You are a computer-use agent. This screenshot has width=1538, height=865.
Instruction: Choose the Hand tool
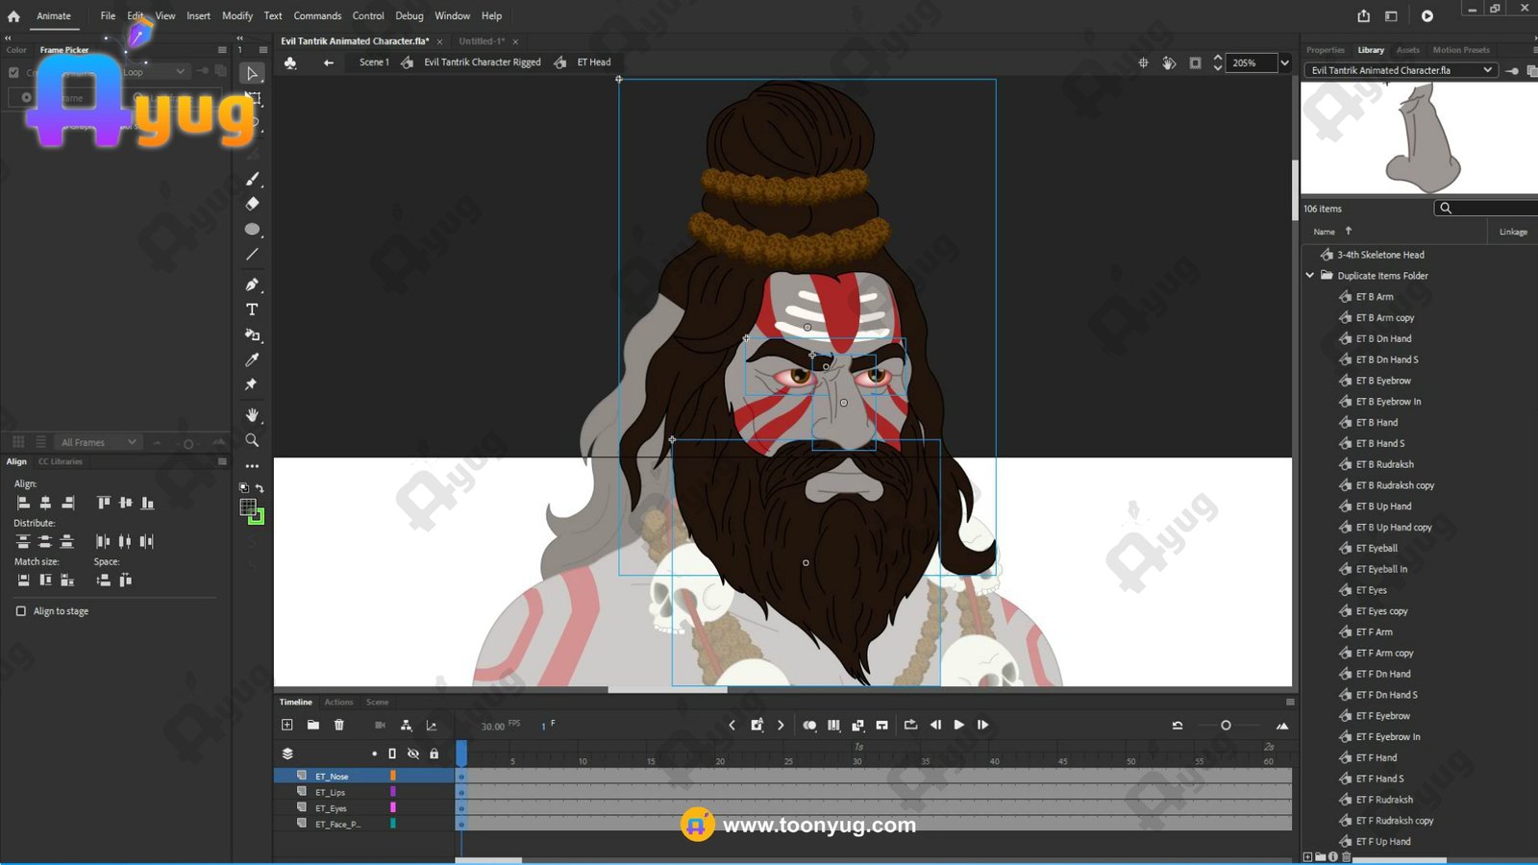pos(252,415)
